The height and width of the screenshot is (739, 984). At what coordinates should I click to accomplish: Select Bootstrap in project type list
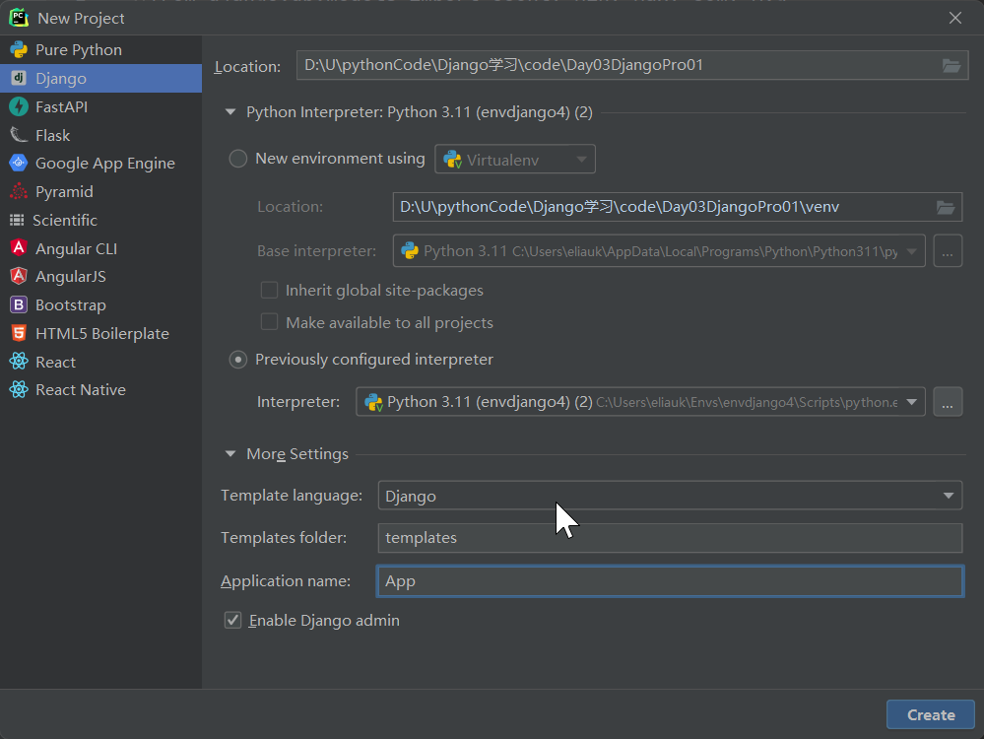pos(100,305)
